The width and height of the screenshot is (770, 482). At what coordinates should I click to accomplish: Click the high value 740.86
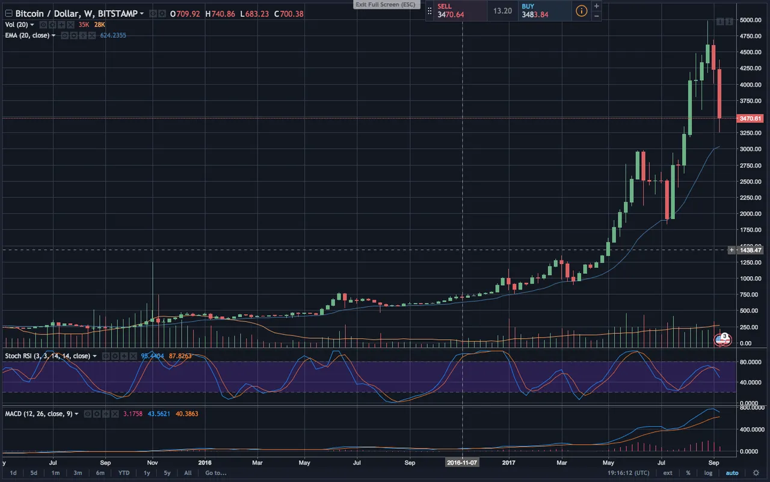[x=222, y=13]
